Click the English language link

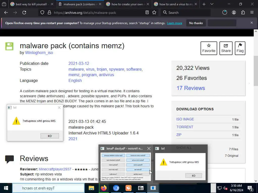[75, 81]
